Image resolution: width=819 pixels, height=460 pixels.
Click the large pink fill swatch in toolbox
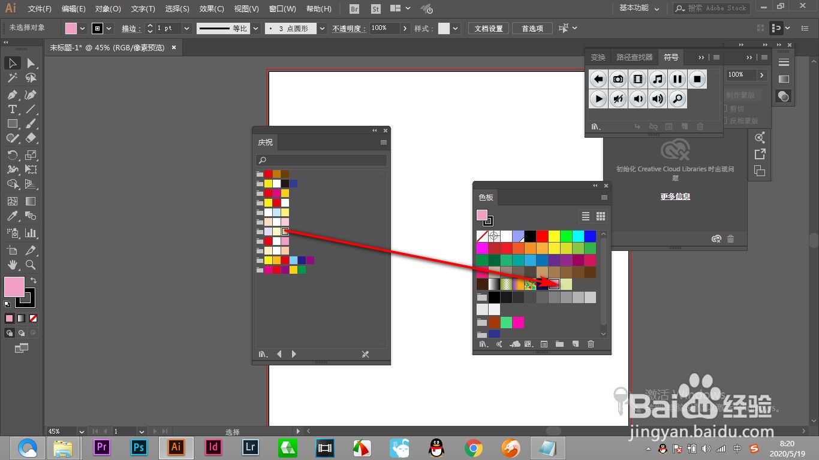click(x=14, y=287)
